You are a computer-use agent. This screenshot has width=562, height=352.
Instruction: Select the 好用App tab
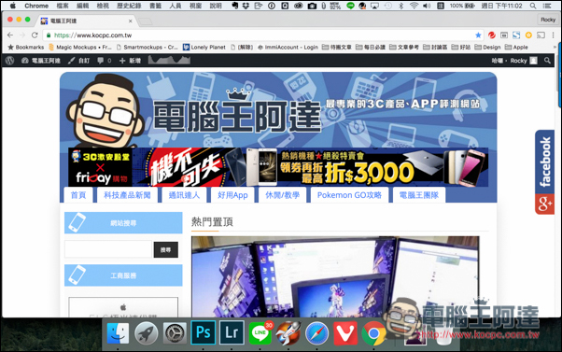232,195
